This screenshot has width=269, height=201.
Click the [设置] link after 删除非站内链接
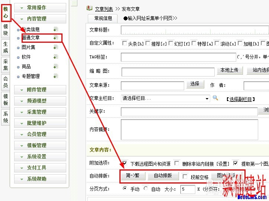tap(223, 164)
